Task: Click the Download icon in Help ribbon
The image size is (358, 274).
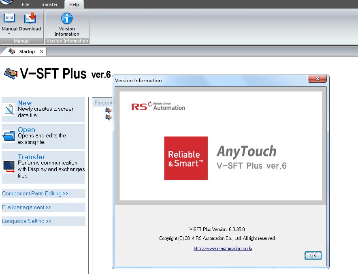Action: (x=30, y=19)
